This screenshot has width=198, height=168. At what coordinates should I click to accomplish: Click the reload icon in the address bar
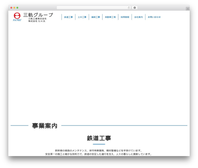pyautogui.click(x=129, y=8)
